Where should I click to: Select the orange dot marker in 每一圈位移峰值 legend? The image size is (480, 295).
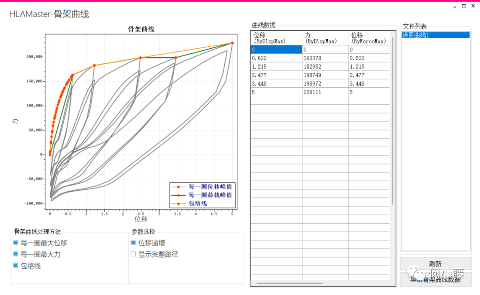179,187
